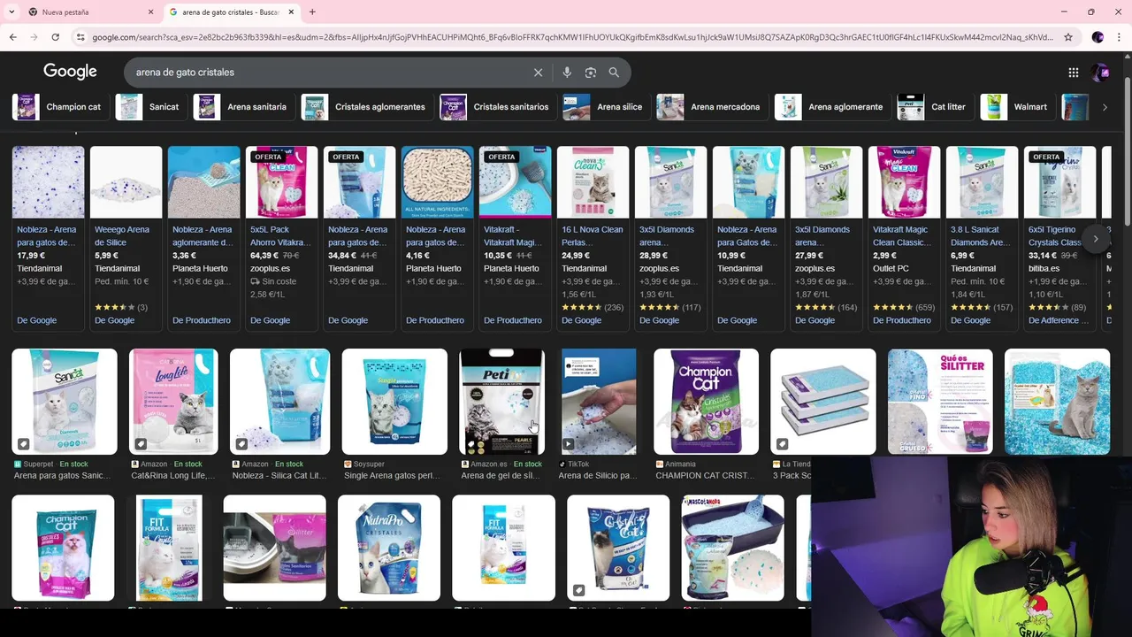Open 6x5l Tigerino Crystals product
The width and height of the screenshot is (1132, 637).
(1059, 239)
